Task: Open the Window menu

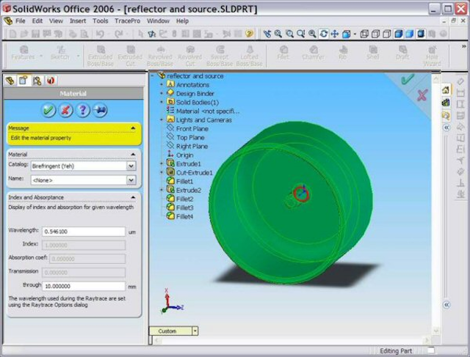Action: [158, 21]
